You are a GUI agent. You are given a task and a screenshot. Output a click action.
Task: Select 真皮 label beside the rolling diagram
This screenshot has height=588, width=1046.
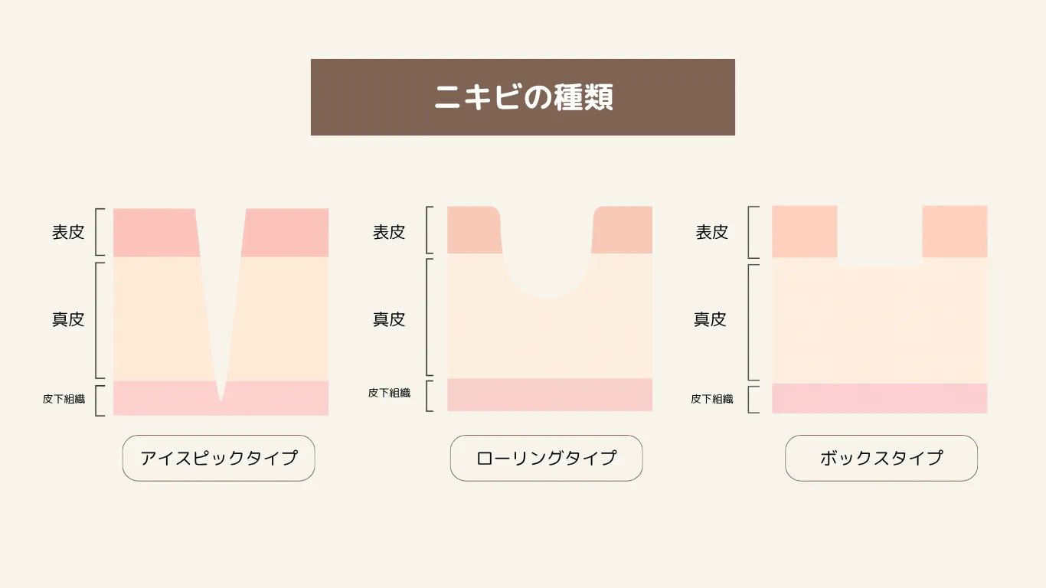[389, 319]
